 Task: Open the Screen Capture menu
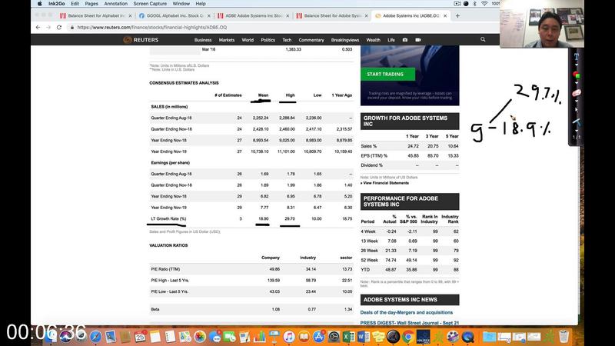(150, 4)
